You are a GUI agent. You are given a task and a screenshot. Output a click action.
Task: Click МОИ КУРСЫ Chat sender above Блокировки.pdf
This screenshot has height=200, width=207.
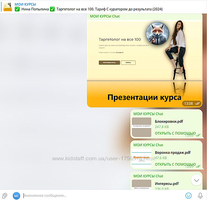[148, 114]
